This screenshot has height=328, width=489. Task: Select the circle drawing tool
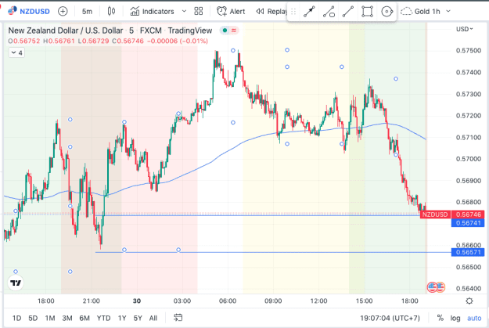coord(387,12)
